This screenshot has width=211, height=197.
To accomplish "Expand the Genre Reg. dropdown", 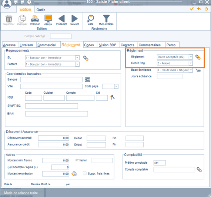I will click(x=191, y=63).
